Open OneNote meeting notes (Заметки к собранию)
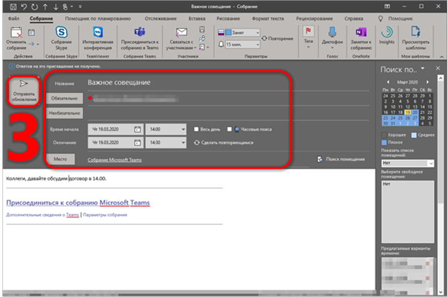The image size is (447, 297). point(361,39)
